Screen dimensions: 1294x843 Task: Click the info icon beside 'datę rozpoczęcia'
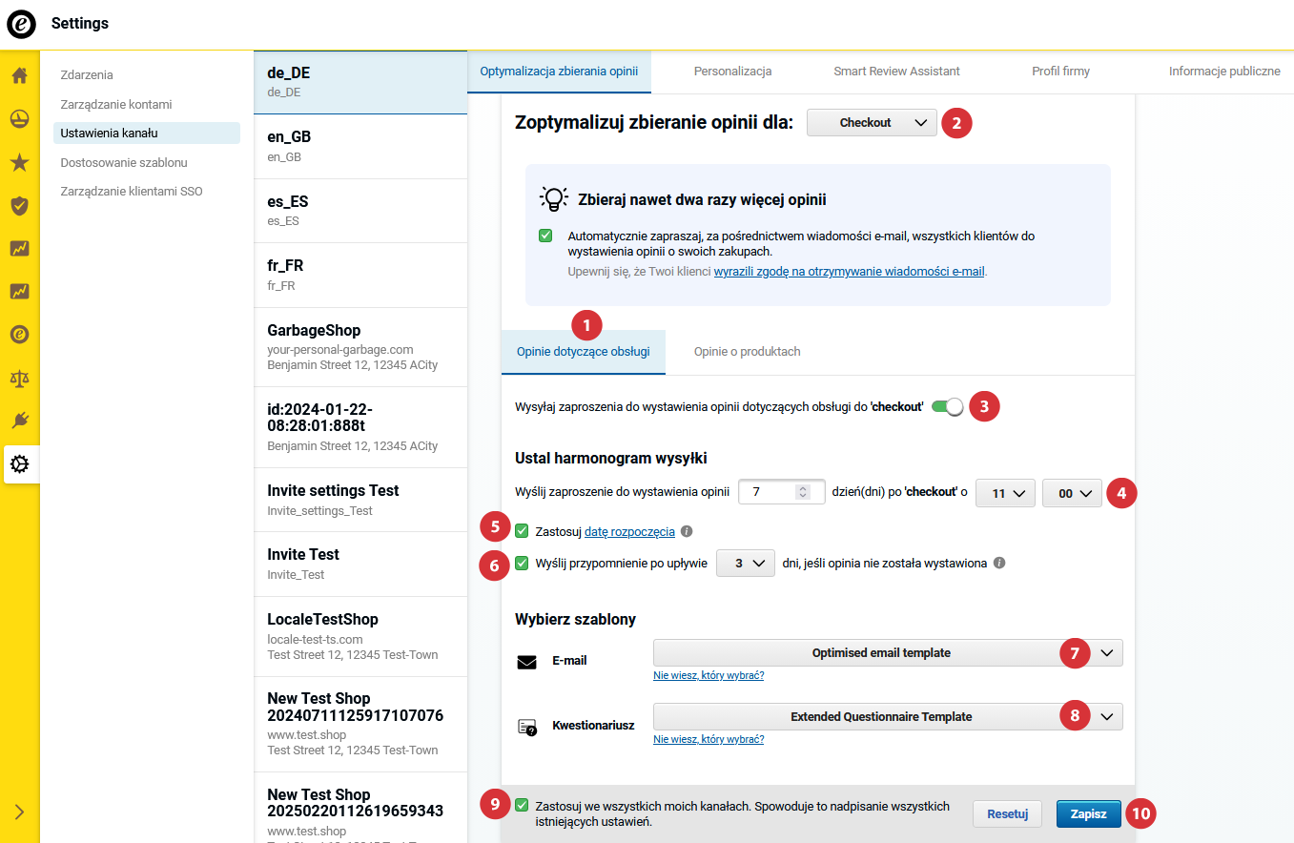[687, 531]
